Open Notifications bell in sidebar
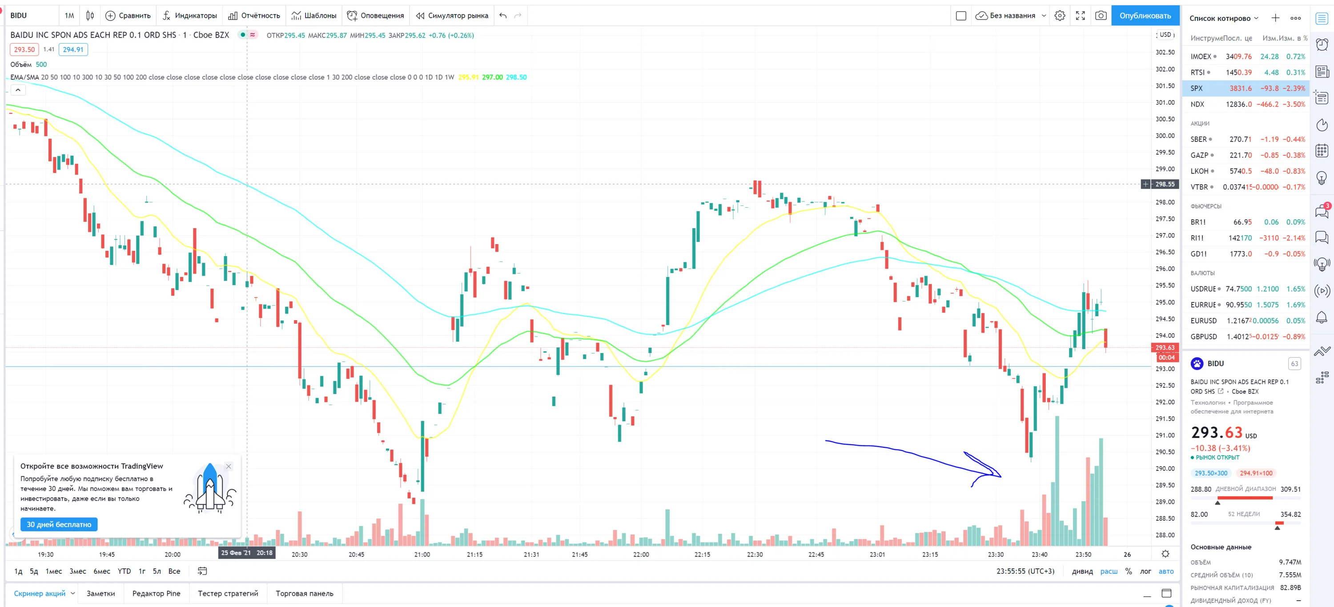This screenshot has width=1334, height=607. 1322,318
